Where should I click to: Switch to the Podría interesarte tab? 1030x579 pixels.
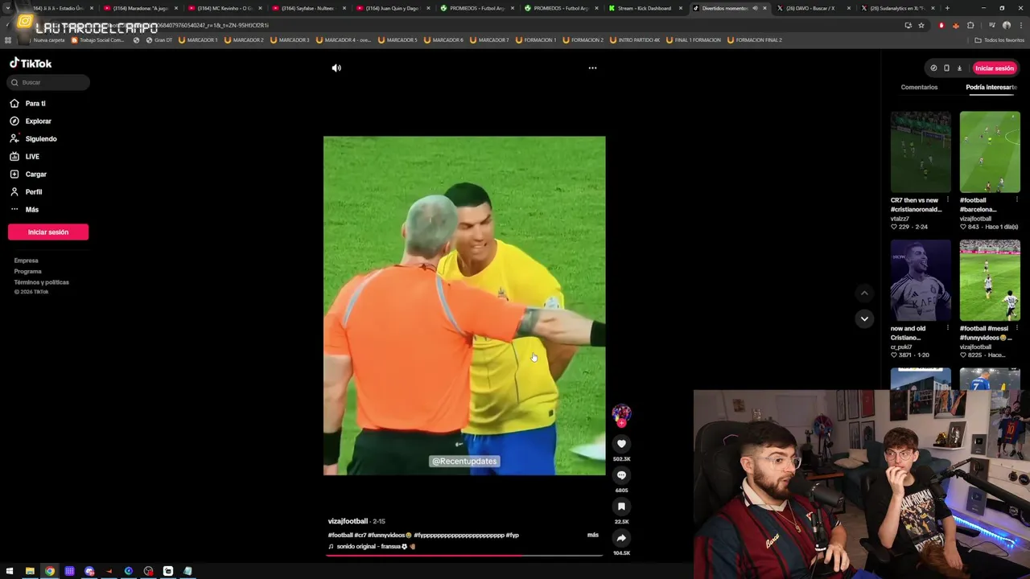(x=991, y=88)
